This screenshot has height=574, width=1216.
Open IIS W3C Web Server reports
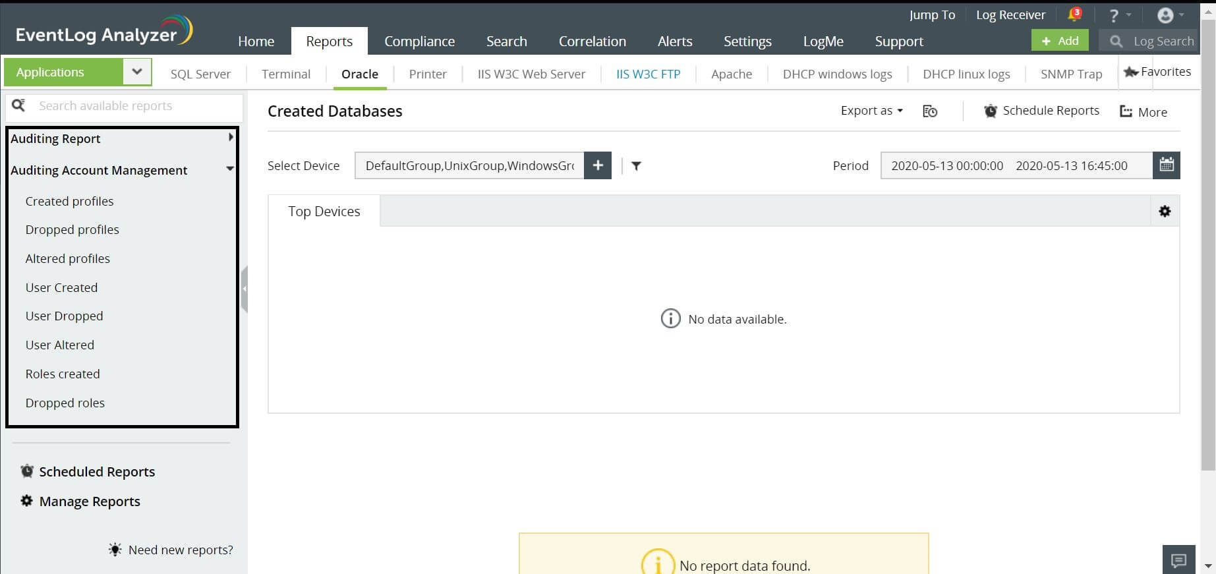click(x=531, y=74)
